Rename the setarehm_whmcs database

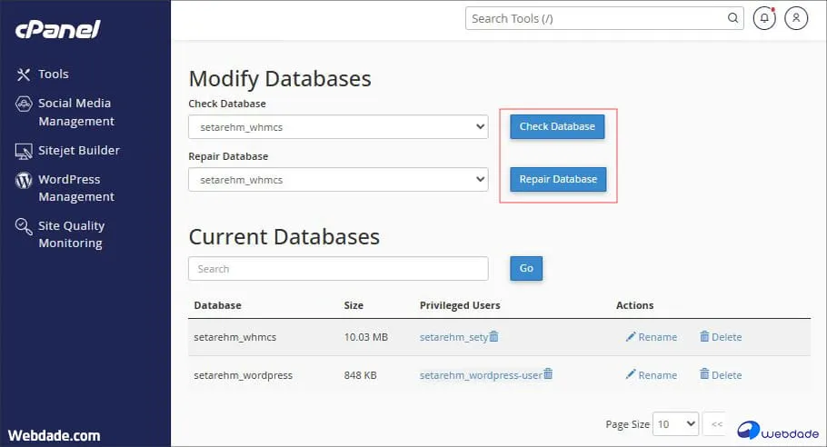[652, 337]
